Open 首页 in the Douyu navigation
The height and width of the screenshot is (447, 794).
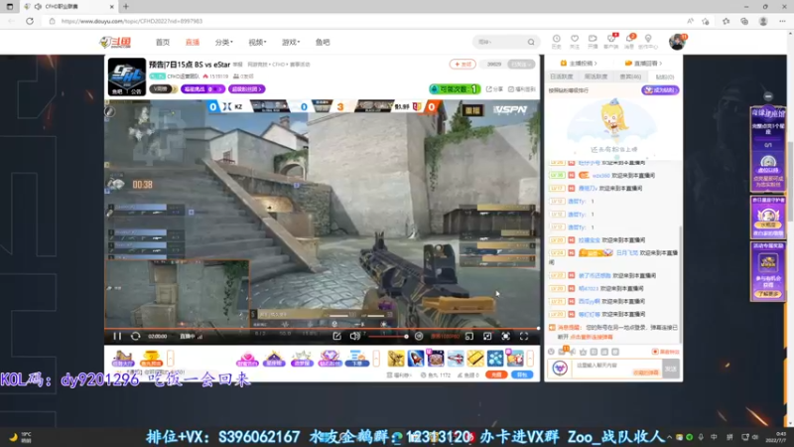(163, 42)
